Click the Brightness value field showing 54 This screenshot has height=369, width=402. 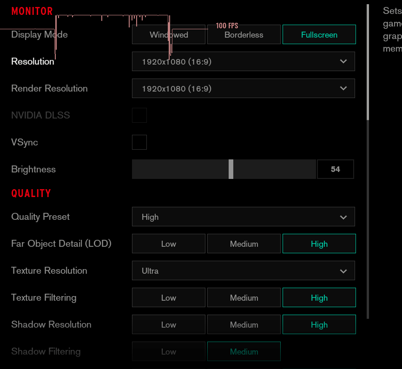(336, 169)
